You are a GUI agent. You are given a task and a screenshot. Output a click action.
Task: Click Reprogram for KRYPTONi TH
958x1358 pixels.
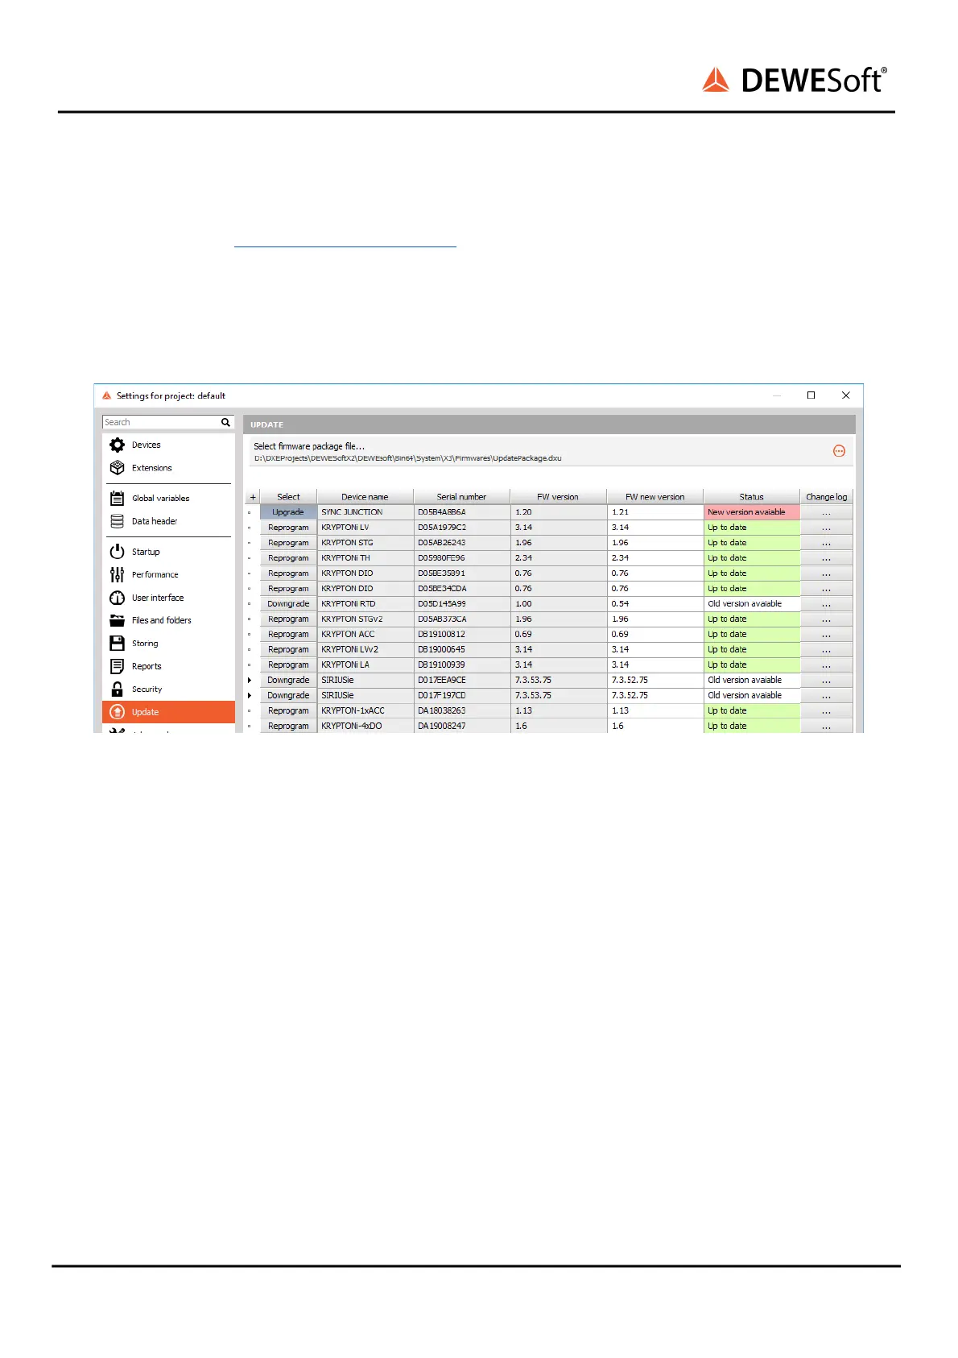click(x=288, y=558)
